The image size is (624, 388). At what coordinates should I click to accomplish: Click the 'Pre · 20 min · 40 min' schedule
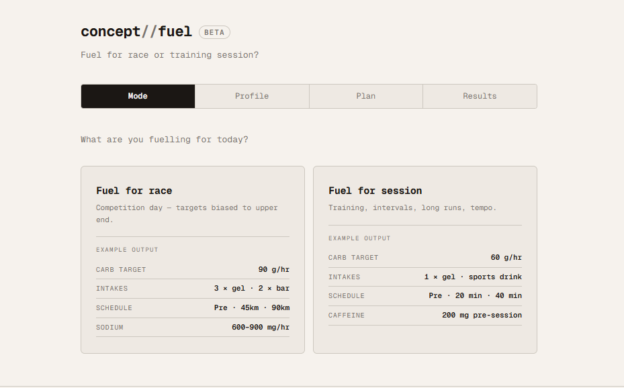tap(476, 296)
